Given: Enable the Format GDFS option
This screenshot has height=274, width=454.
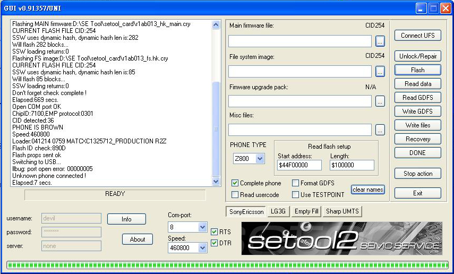Looking at the screenshot, I should pos(295,183).
